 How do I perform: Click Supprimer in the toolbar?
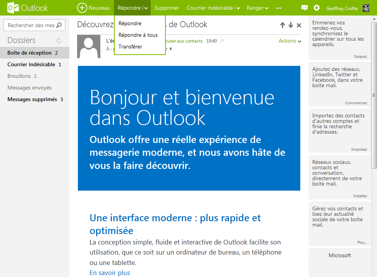click(167, 8)
